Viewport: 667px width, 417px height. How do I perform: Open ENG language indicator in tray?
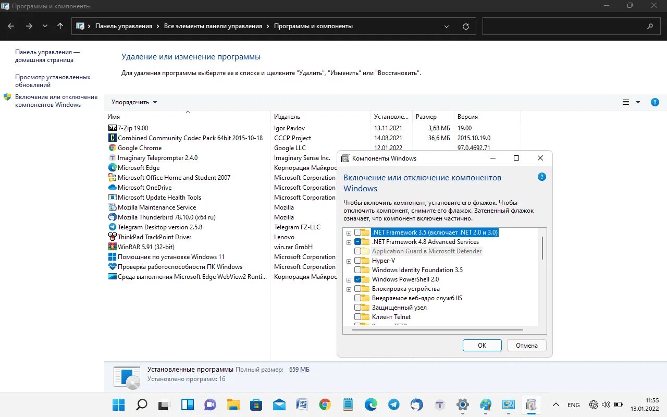tap(573, 405)
